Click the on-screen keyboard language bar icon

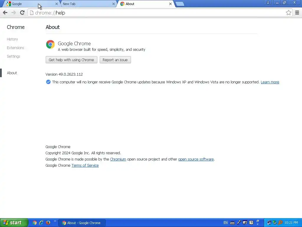[x=232, y=223]
